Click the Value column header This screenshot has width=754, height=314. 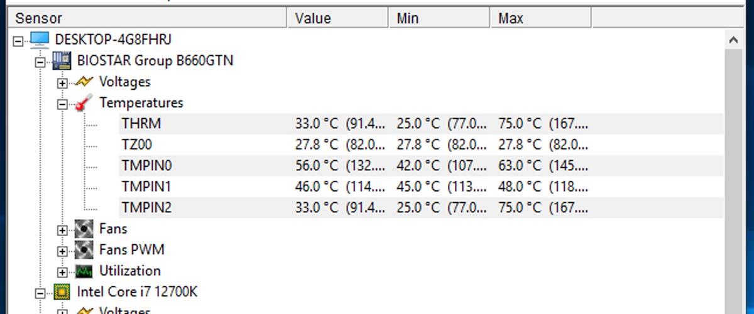tap(338, 18)
